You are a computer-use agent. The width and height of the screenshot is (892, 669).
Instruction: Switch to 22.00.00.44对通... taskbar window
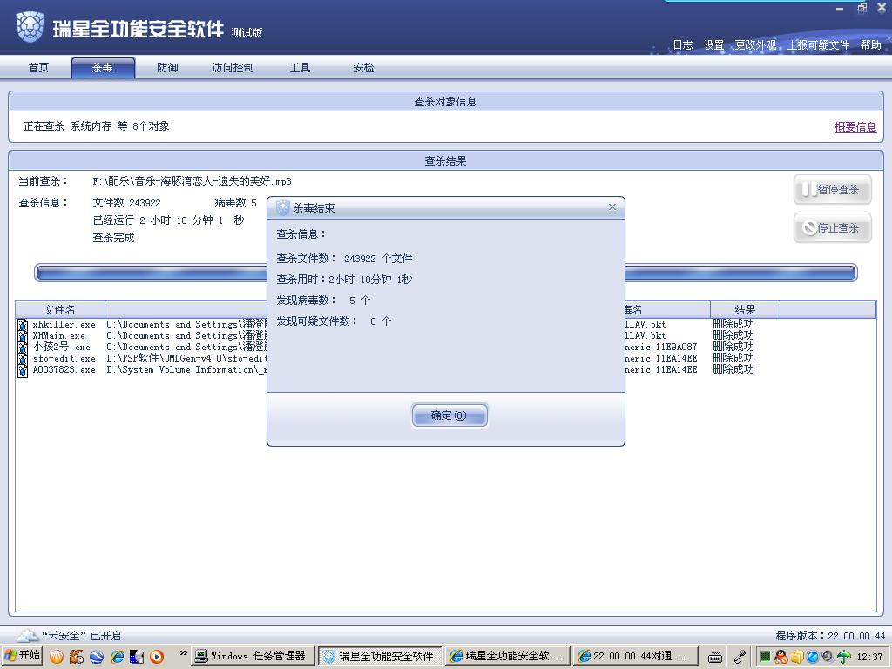coord(635,657)
